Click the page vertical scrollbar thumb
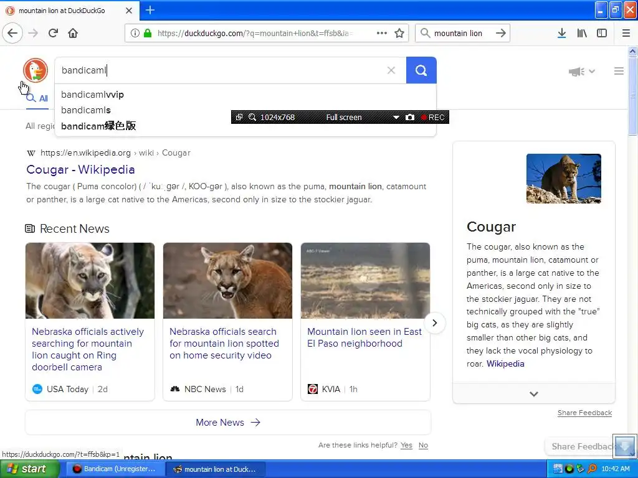 tap(633, 96)
